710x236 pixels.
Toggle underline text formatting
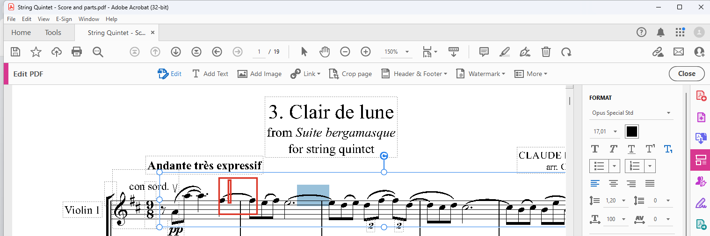pos(631,149)
